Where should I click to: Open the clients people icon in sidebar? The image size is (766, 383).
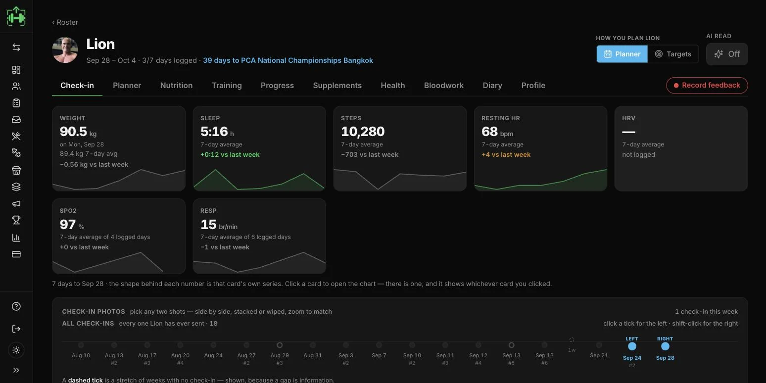click(16, 87)
